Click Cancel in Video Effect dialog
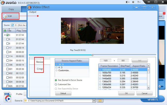The image size is (167, 105). [x=145, y=93]
